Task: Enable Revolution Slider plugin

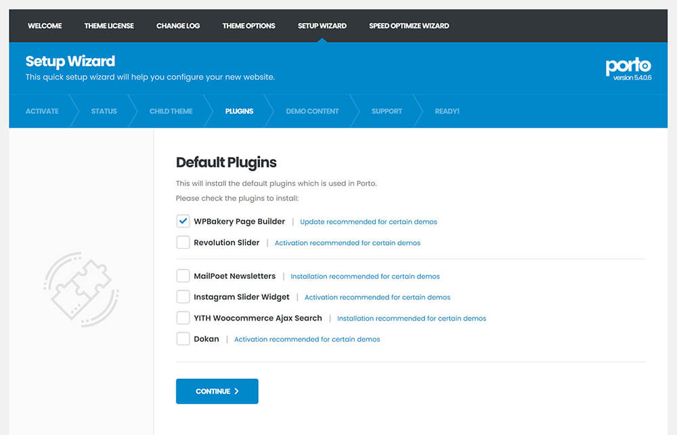Action: tap(183, 242)
